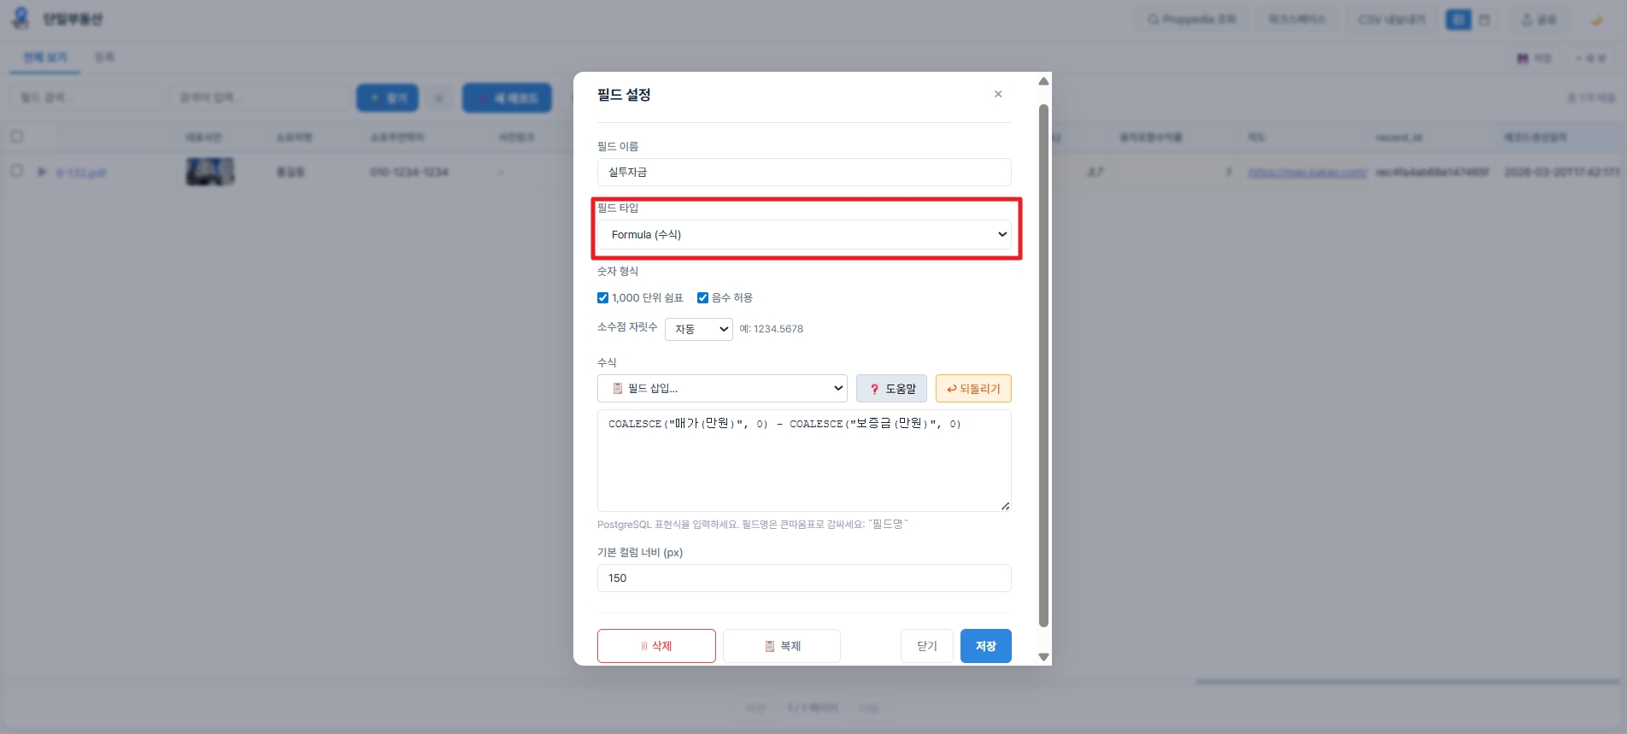Uncheck the 1,000 단위 쉼표 checkbox
The image size is (1627, 734).
[x=602, y=297]
